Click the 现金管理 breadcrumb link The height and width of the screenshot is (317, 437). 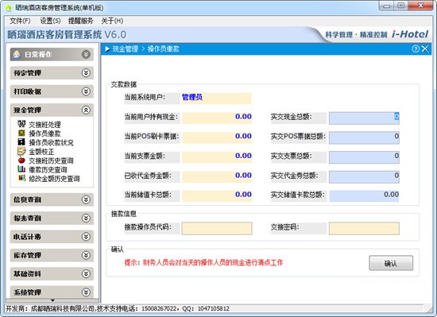tap(125, 49)
